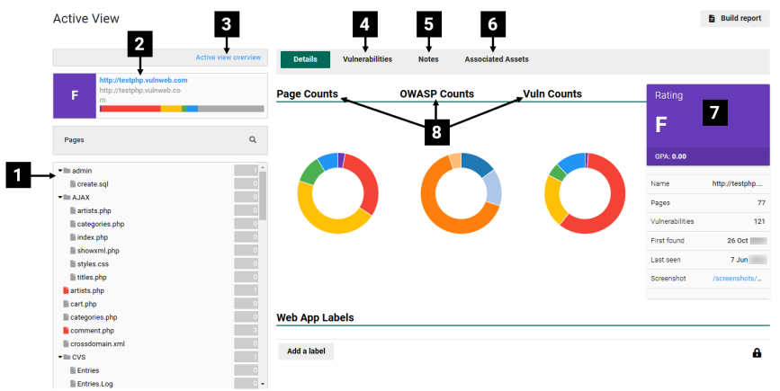Open the Details tab
This screenshot has width=780, height=391.
(x=305, y=59)
